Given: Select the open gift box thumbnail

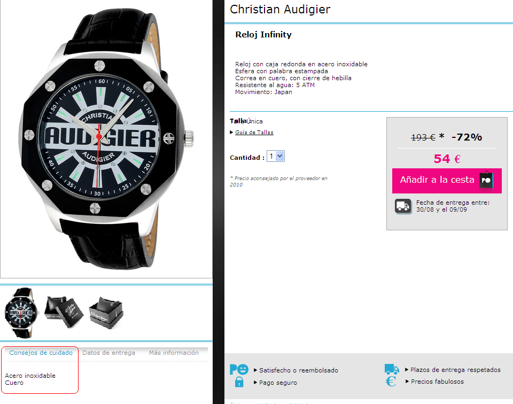Looking at the screenshot, I should click(x=64, y=312).
